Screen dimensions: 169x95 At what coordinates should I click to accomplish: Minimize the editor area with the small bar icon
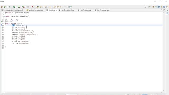pyautogui.click(x=161, y=10)
